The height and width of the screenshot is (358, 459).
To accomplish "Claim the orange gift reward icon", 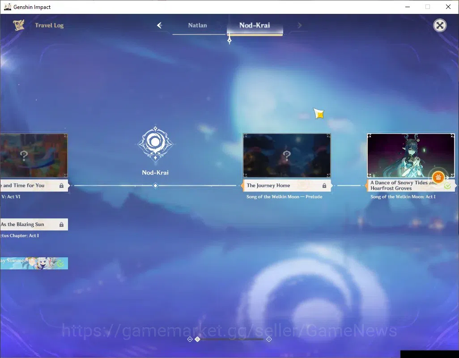I will coord(438,177).
